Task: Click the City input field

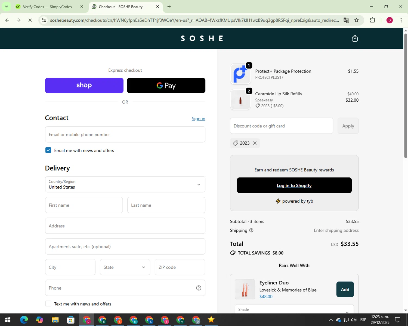Action: [x=70, y=267]
